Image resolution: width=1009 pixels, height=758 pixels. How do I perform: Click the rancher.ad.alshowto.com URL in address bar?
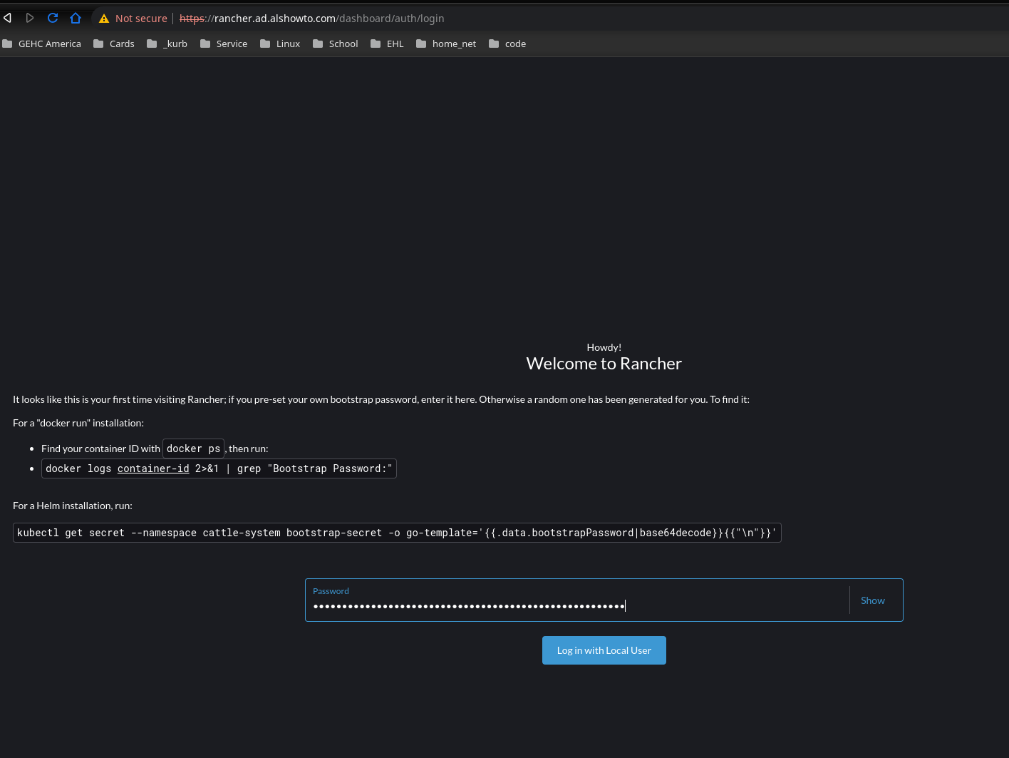pyautogui.click(x=311, y=19)
